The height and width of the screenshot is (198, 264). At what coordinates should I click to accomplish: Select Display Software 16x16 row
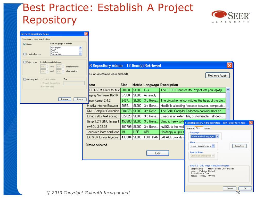(157, 95)
